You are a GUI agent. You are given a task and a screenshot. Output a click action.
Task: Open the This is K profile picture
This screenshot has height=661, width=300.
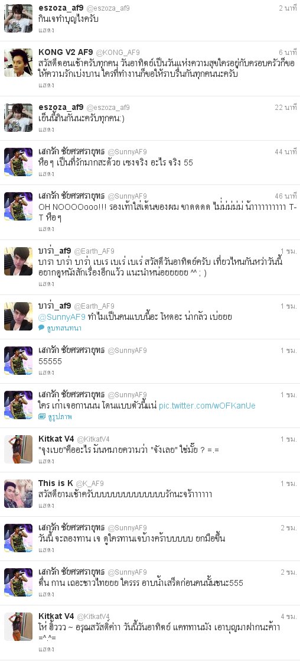point(18,493)
